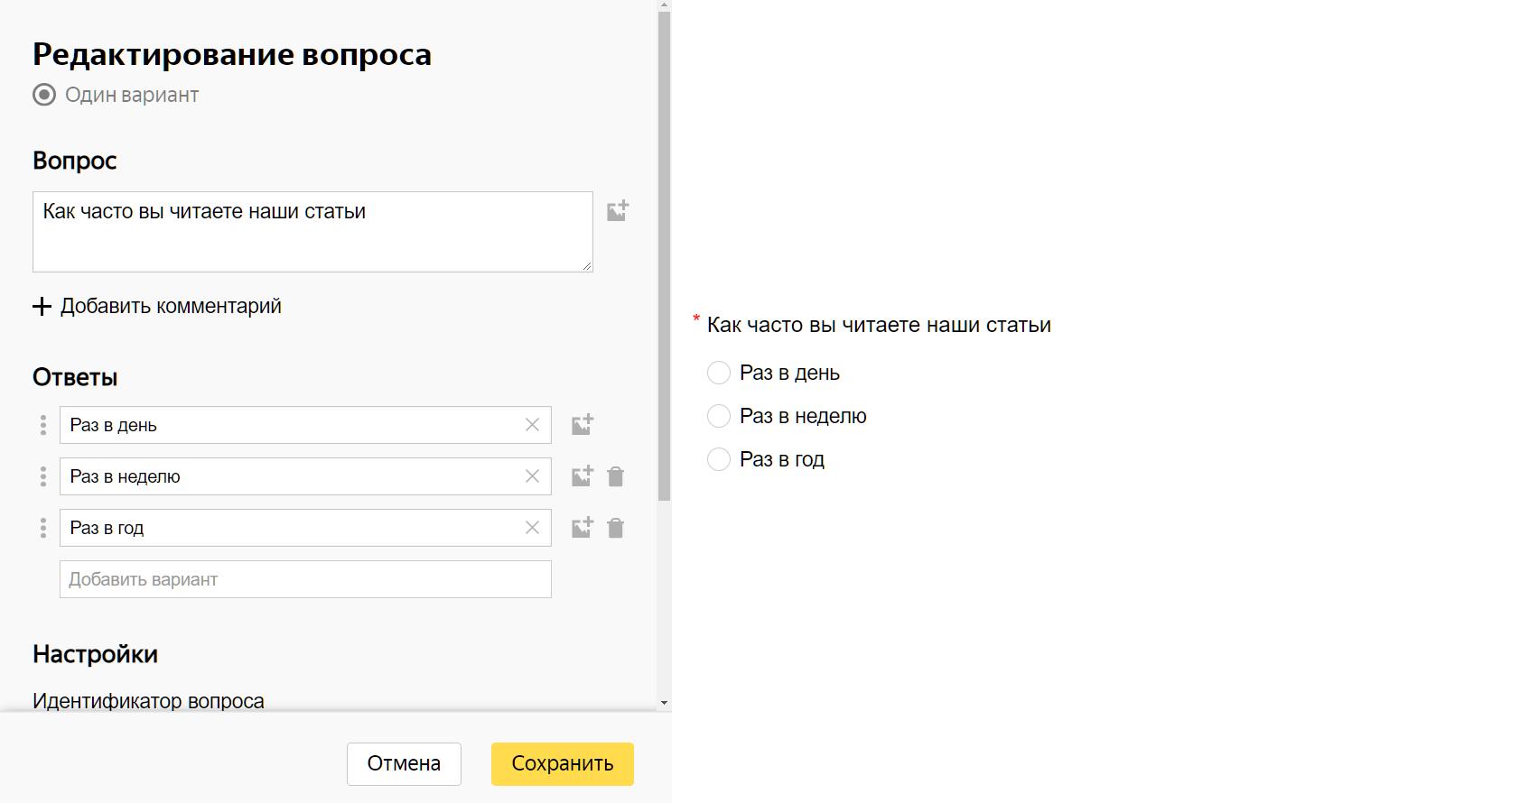
Task: Click 'Редактирование вопроса' title
Action: [x=232, y=54]
